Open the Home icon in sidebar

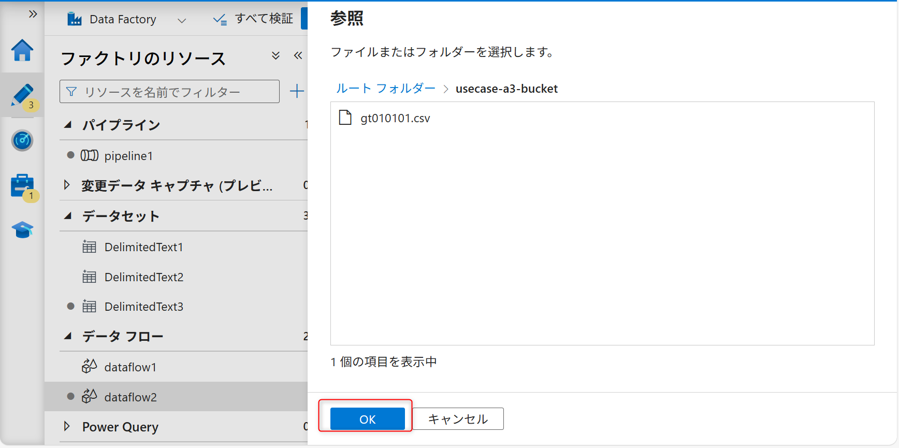point(22,51)
